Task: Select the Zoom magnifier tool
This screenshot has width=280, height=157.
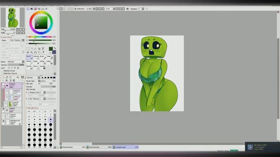Action: click(31, 52)
